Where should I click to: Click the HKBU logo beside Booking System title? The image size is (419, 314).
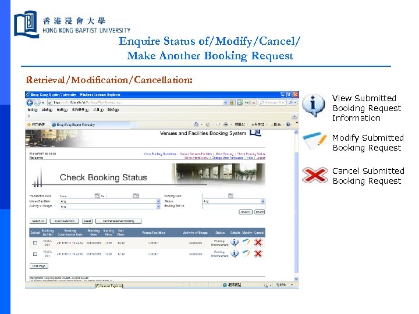pyautogui.click(x=255, y=133)
